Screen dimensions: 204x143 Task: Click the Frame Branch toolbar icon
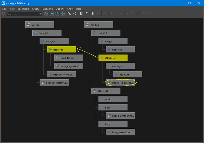tap(63, 14)
